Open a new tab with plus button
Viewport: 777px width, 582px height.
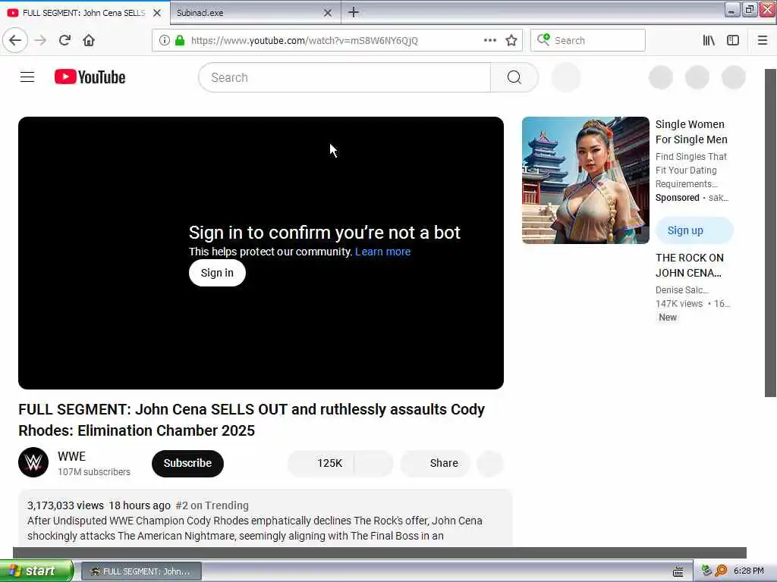point(354,12)
